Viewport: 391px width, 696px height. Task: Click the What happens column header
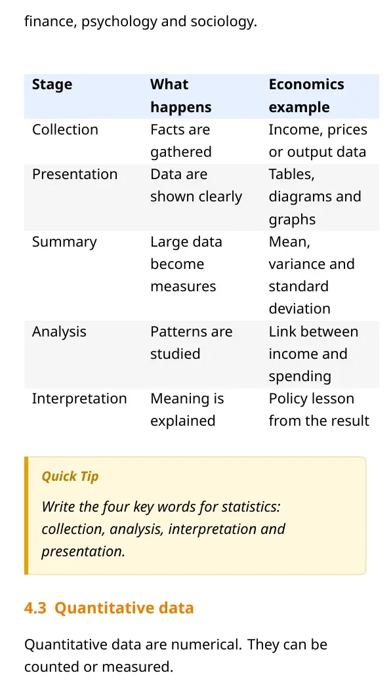pos(202,96)
